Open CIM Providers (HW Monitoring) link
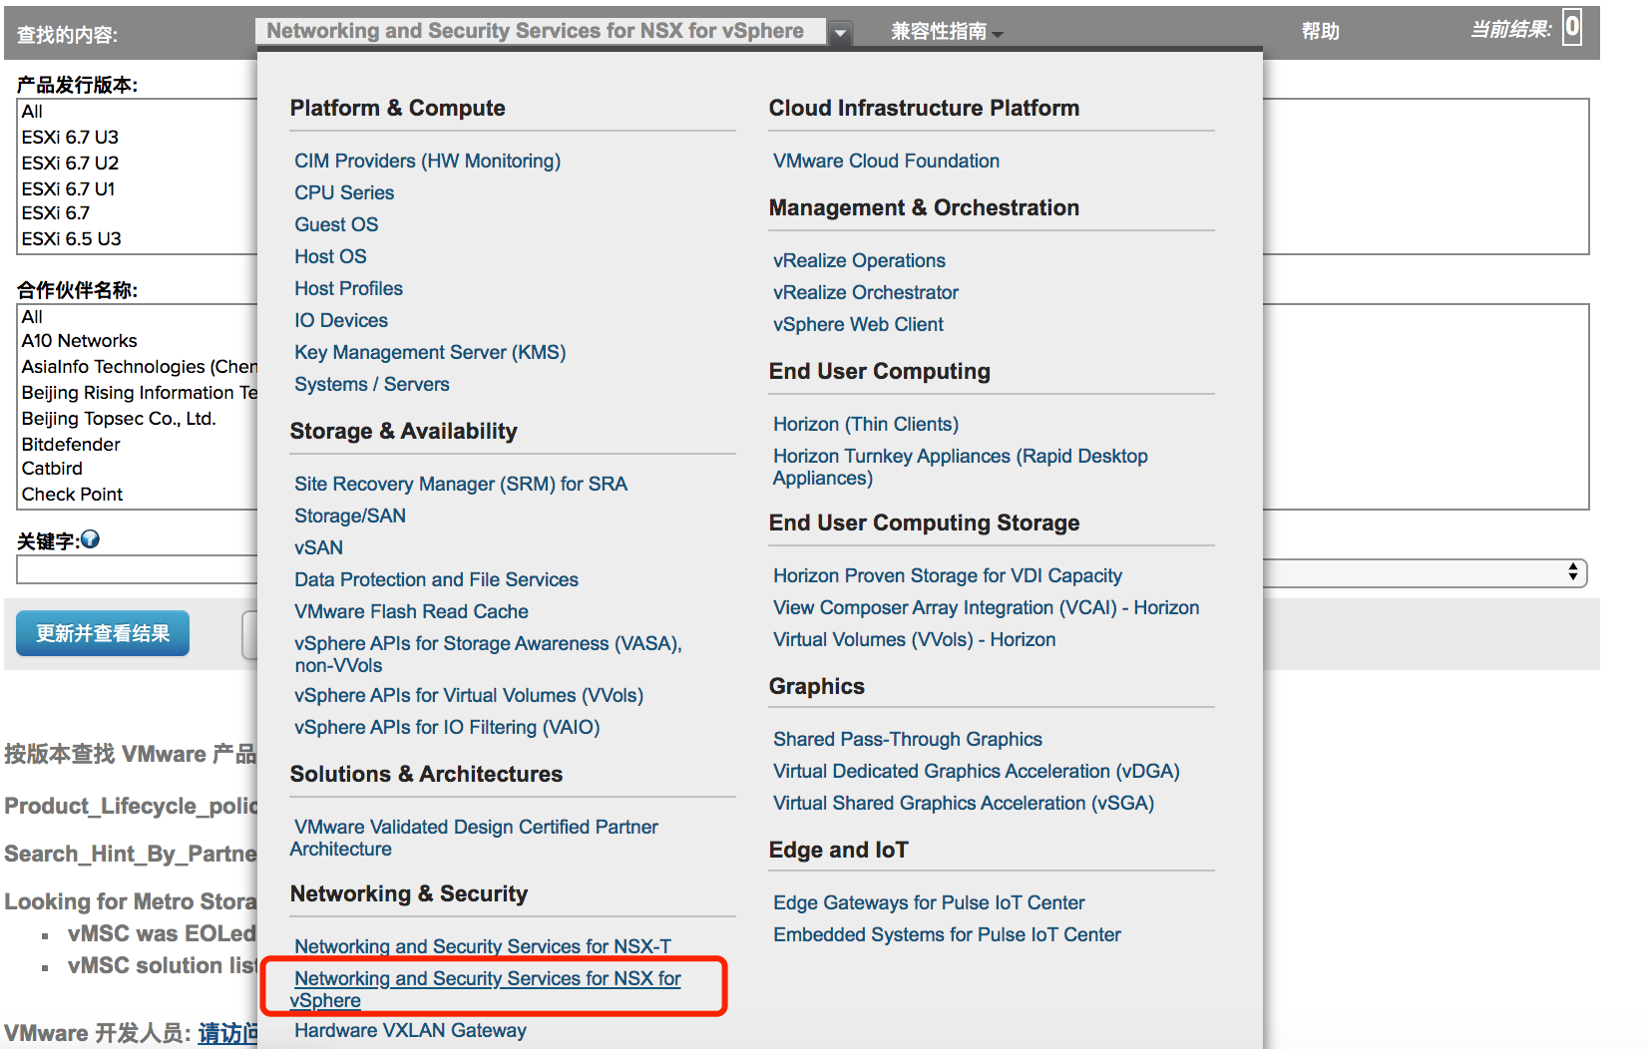 pos(427,161)
